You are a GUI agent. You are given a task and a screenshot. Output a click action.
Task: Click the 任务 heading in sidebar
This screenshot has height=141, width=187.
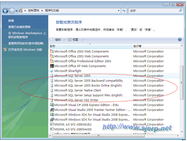click(x=11, y=21)
